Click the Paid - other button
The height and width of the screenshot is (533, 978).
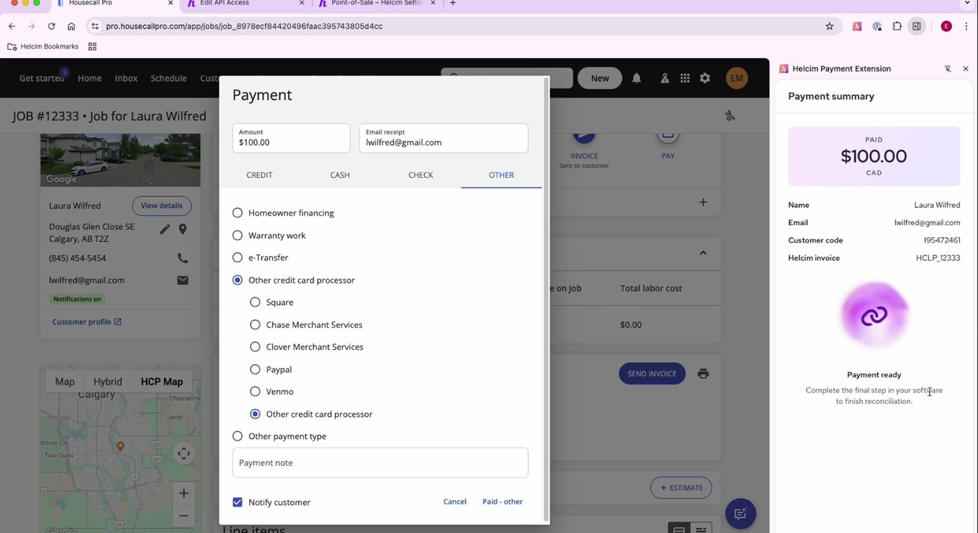(x=502, y=502)
